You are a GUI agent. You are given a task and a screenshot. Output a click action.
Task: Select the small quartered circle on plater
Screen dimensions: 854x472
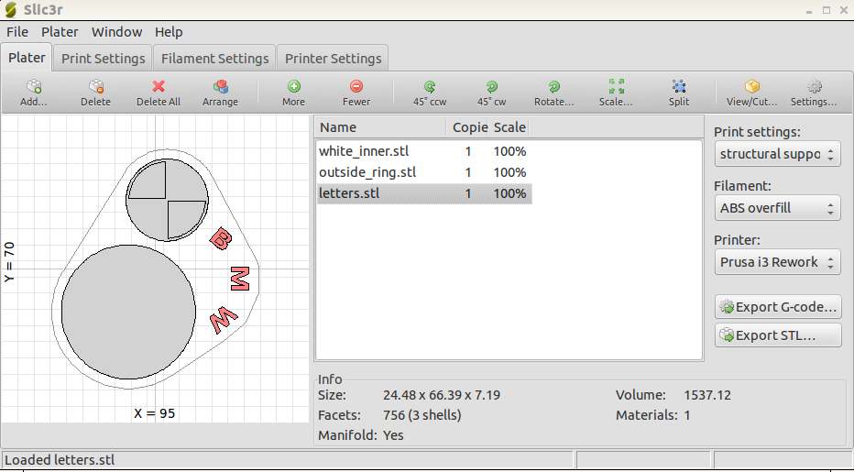(167, 200)
